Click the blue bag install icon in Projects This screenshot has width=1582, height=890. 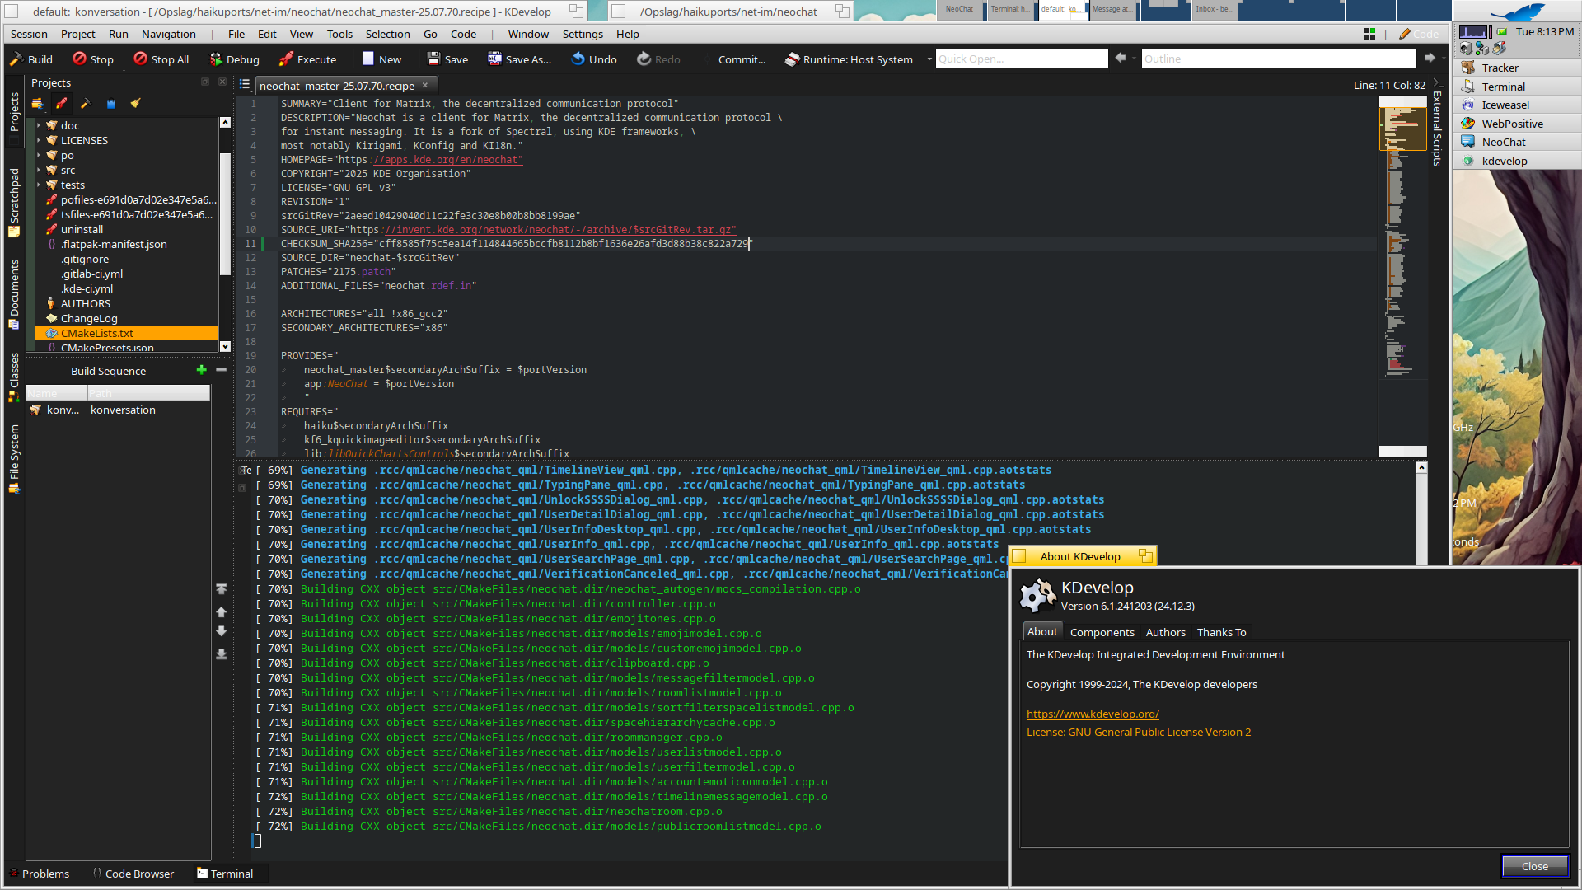(x=110, y=103)
